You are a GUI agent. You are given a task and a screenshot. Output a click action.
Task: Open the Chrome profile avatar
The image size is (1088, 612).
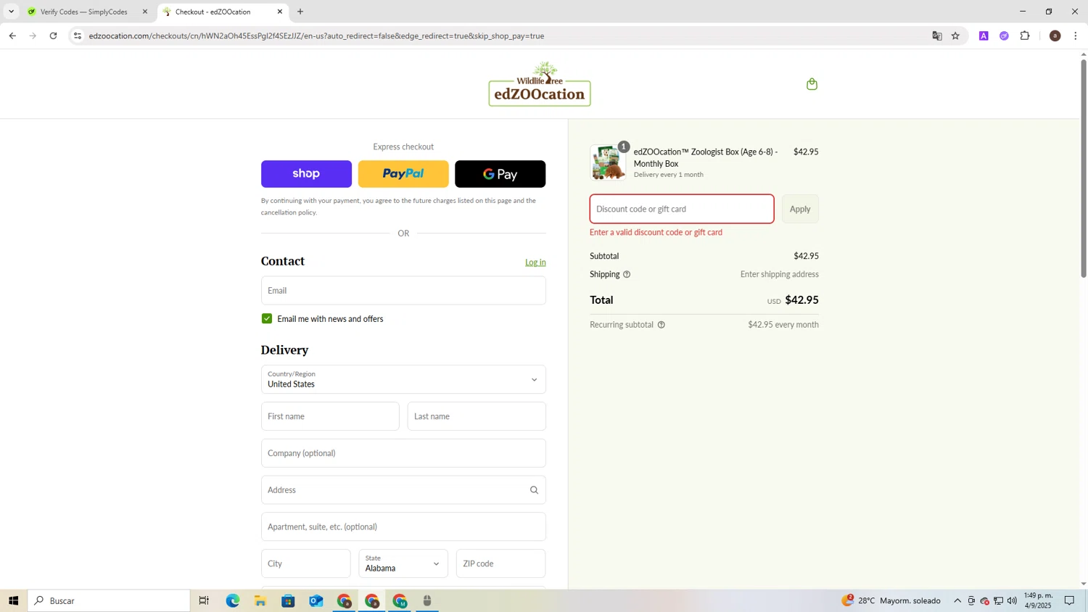(1055, 36)
